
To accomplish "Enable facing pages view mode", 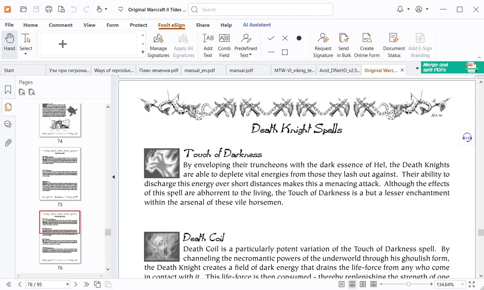I will tap(363, 284).
